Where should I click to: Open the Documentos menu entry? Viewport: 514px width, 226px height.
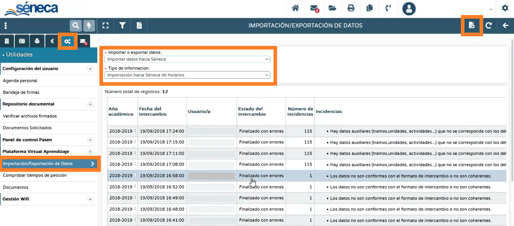(48, 187)
